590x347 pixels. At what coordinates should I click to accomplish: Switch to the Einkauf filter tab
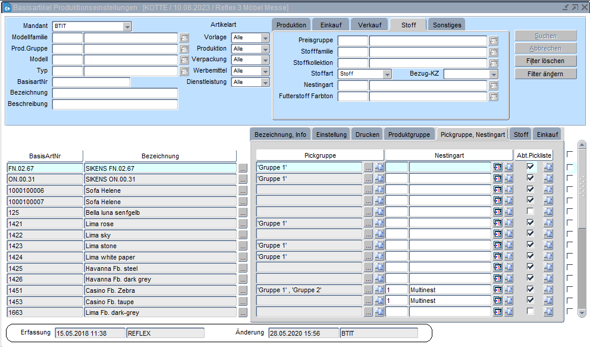(x=331, y=25)
